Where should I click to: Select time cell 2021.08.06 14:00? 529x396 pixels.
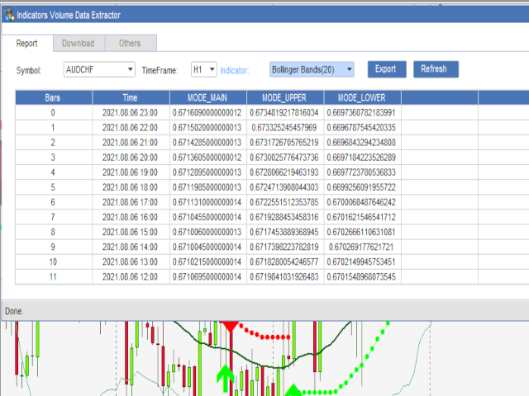pyautogui.click(x=131, y=247)
